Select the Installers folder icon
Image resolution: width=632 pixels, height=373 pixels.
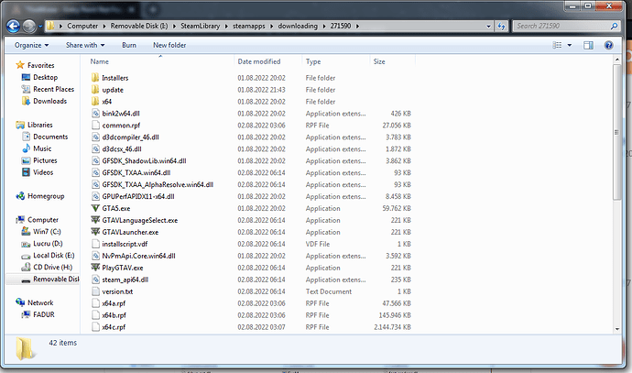tap(95, 77)
